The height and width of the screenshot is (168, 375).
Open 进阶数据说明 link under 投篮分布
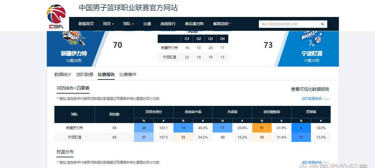(315, 162)
